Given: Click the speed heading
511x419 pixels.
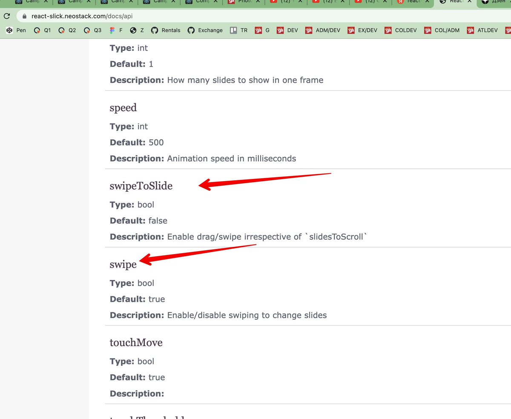Looking at the screenshot, I should click(x=123, y=108).
